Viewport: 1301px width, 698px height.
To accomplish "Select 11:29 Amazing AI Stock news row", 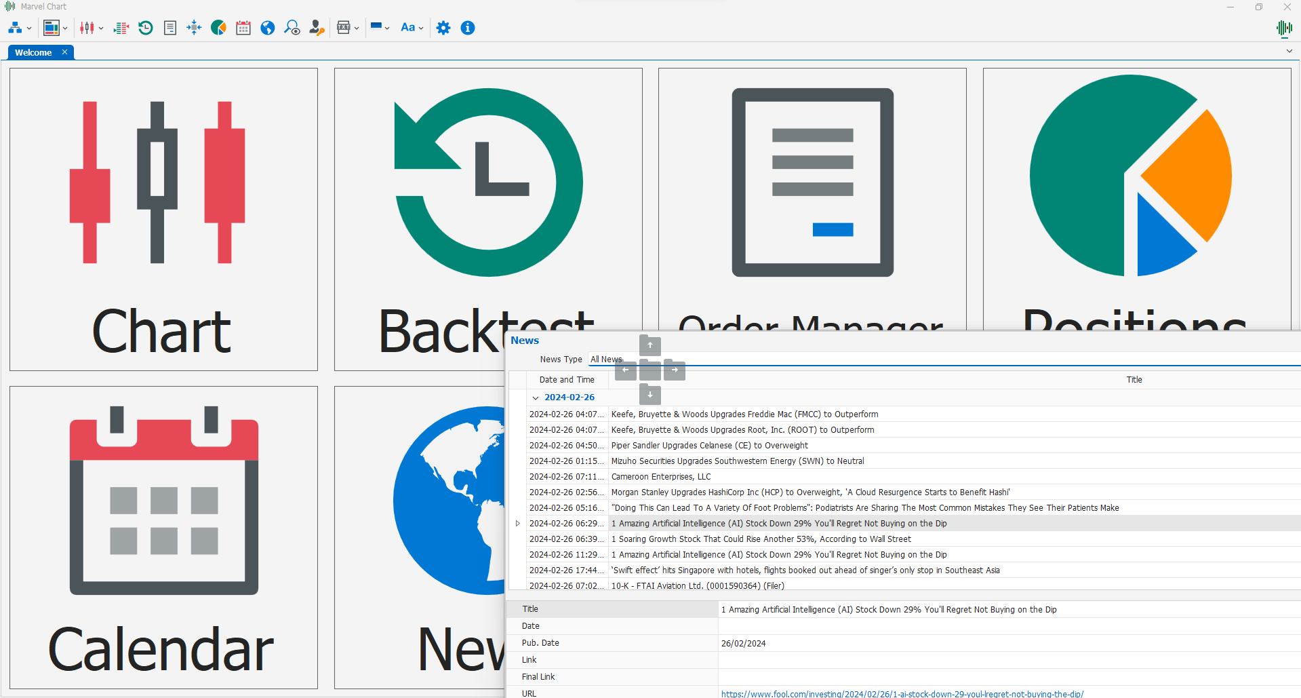I will 913,555.
